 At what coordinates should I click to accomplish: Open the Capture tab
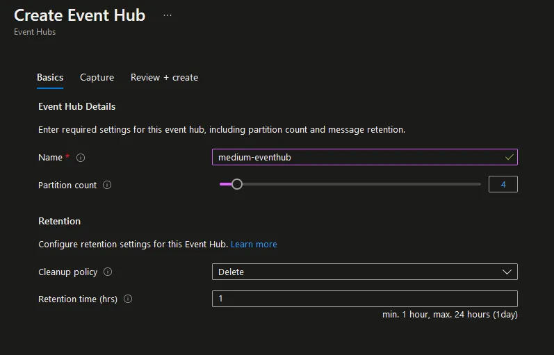pyautogui.click(x=97, y=77)
